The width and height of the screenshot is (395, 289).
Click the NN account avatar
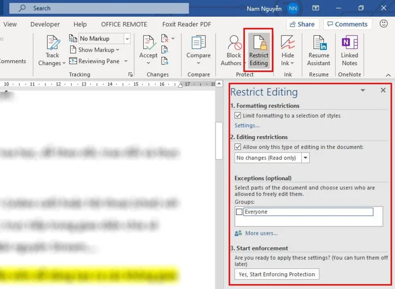293,8
